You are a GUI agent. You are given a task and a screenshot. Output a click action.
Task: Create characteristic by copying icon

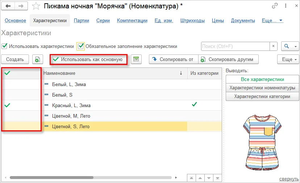38,59
